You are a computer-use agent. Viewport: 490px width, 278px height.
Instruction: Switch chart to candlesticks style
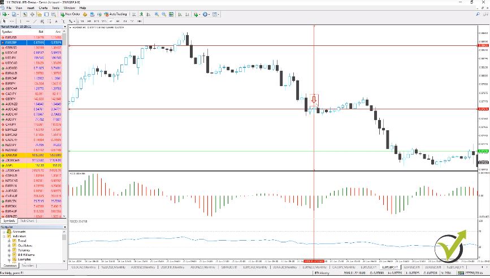click(x=141, y=14)
